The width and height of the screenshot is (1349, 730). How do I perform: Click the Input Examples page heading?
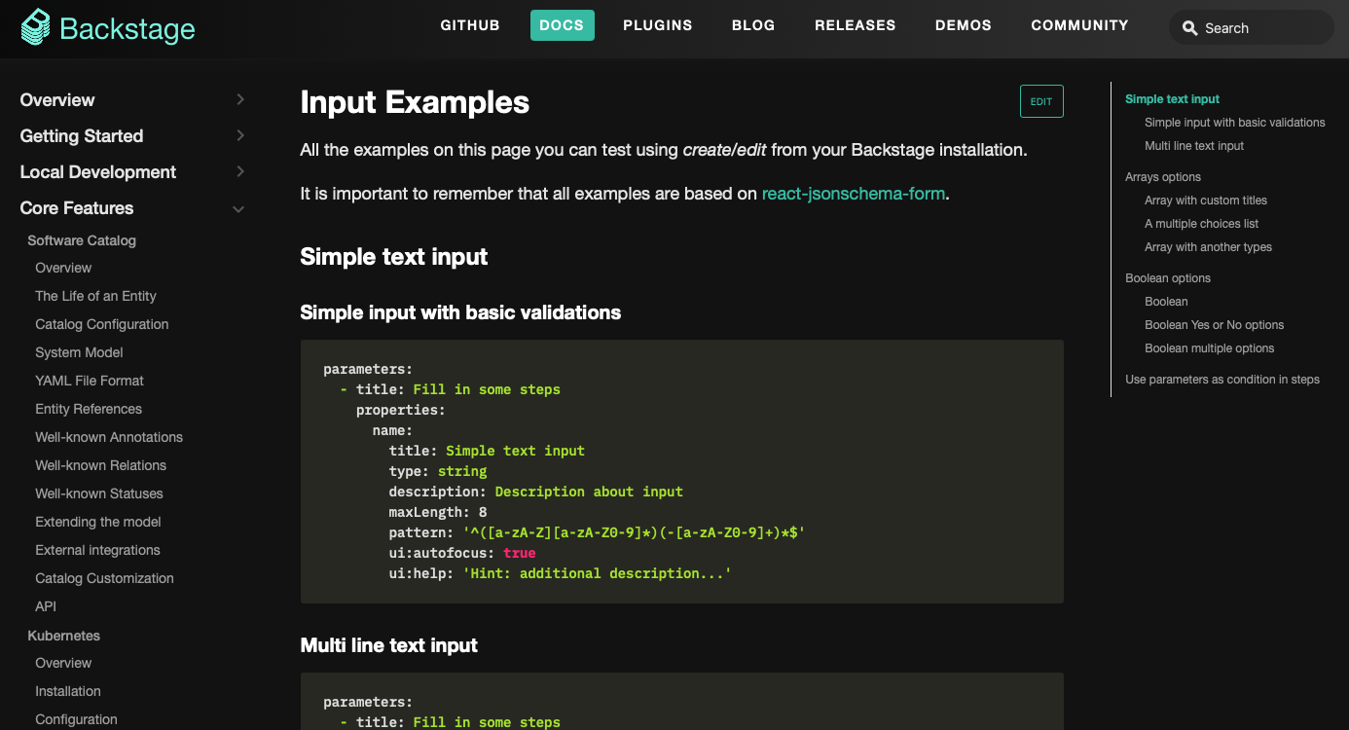coord(415,102)
